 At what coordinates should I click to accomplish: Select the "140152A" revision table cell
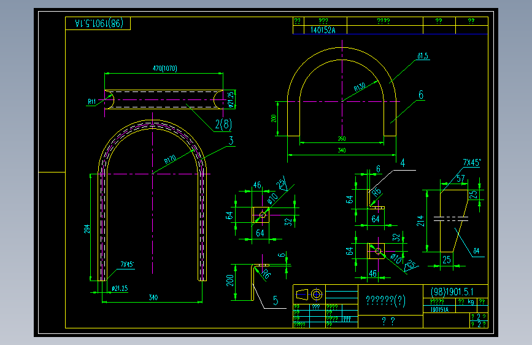pyautogui.click(x=323, y=30)
